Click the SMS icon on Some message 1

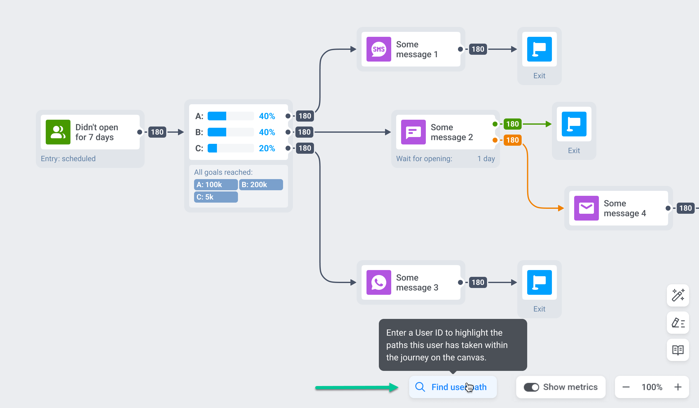click(x=379, y=49)
